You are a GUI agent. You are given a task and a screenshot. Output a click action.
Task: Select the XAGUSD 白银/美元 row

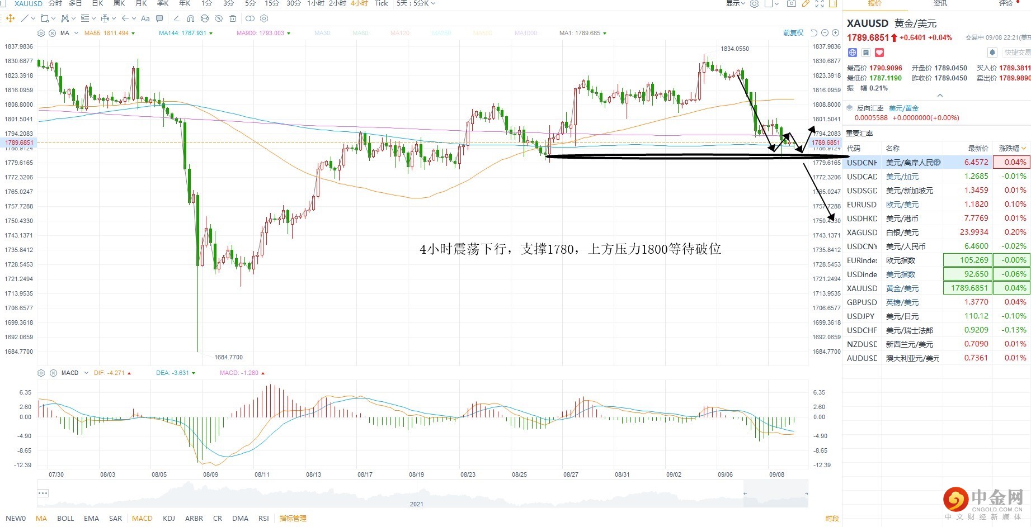pyautogui.click(x=936, y=232)
